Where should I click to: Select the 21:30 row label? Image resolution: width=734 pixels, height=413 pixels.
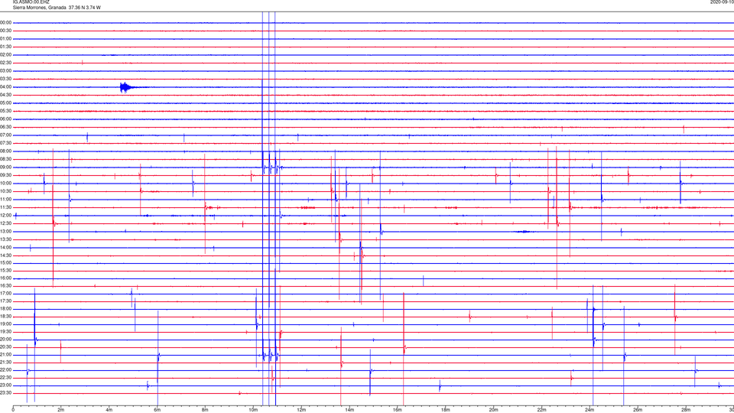pos(6,363)
